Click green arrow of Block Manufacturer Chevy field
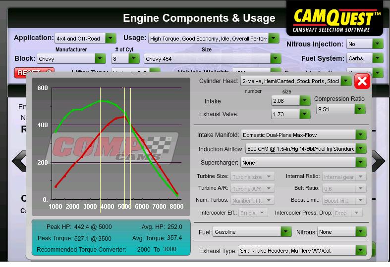 101,59
